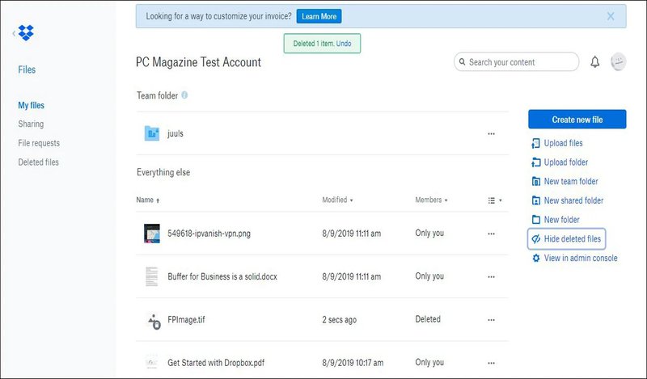Screen dimensions: 647x379
Task: Click the Upload files icon
Action: tap(535, 143)
